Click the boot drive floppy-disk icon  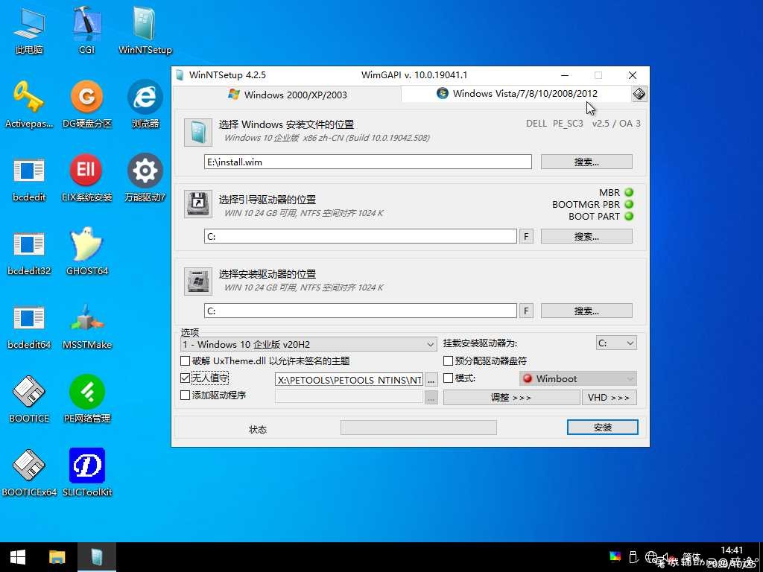coord(198,204)
